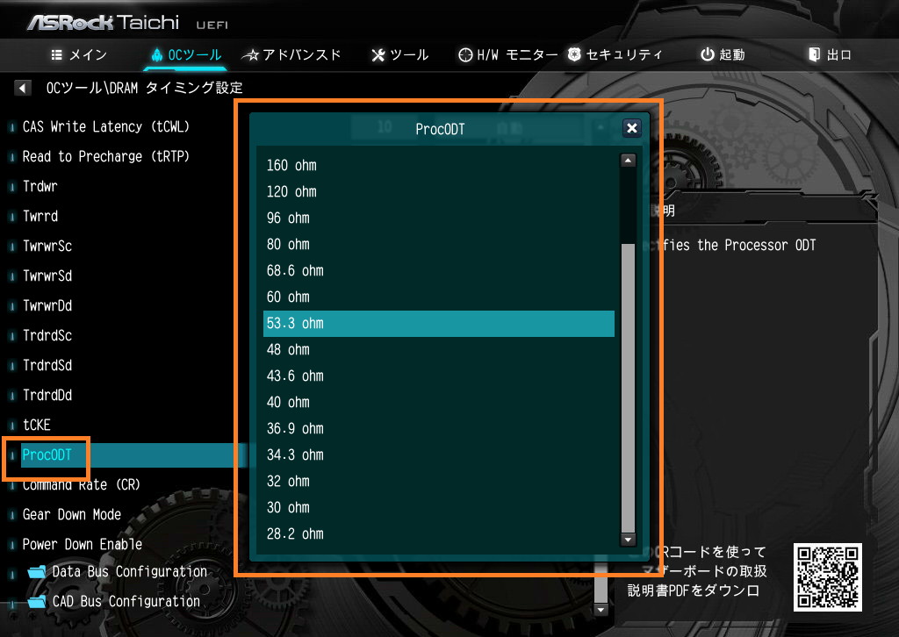Select 120 ohm option
The image size is (899, 637).
point(439,192)
